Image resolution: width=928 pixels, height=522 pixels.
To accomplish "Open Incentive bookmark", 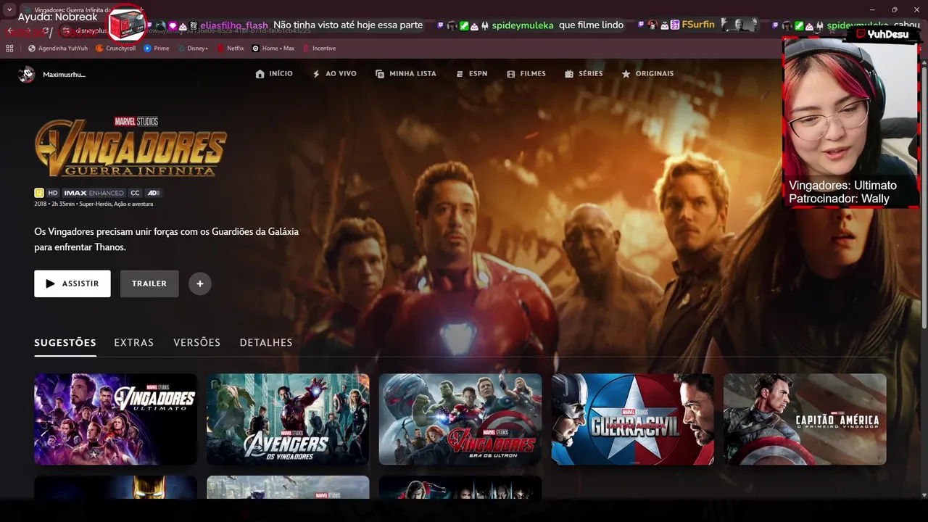I will click(319, 49).
